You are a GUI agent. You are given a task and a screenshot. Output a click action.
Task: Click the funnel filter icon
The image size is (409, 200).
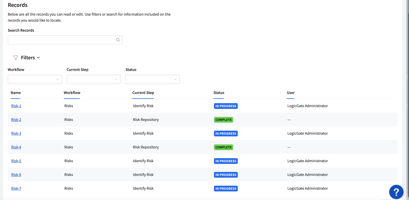(16, 58)
